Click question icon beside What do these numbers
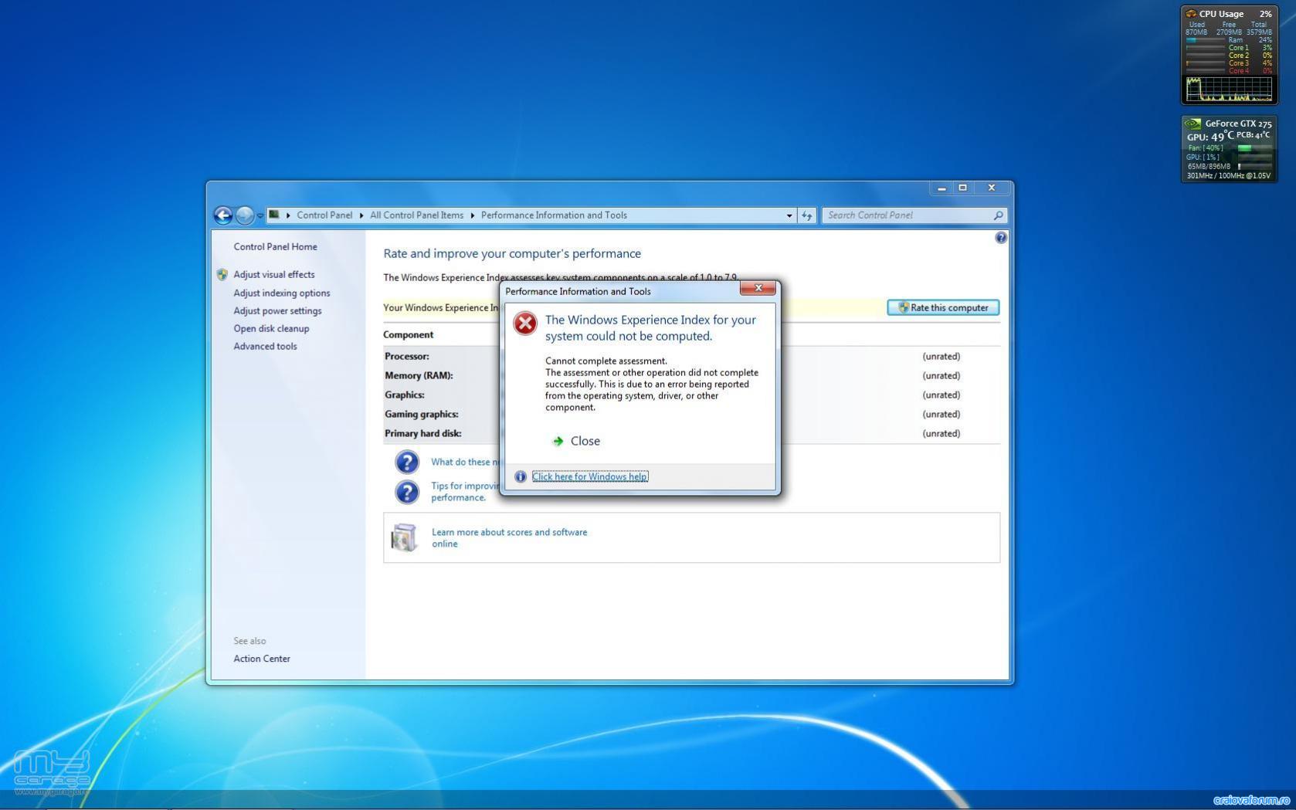The height and width of the screenshot is (810, 1296). click(x=407, y=463)
